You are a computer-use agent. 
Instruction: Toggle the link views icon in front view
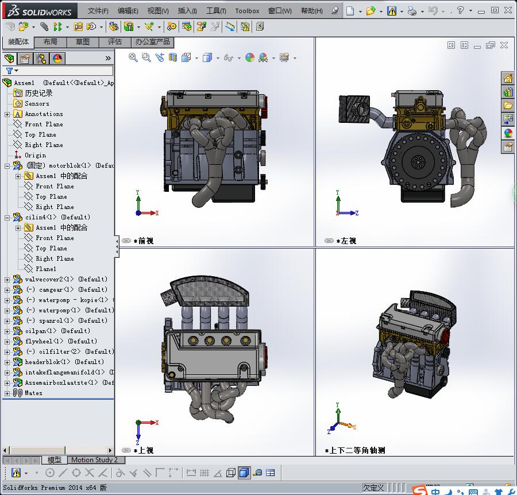point(125,241)
